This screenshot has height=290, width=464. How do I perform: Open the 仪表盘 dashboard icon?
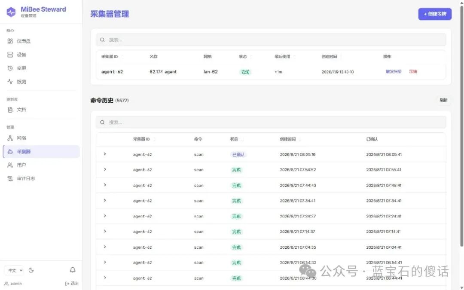[10, 41]
